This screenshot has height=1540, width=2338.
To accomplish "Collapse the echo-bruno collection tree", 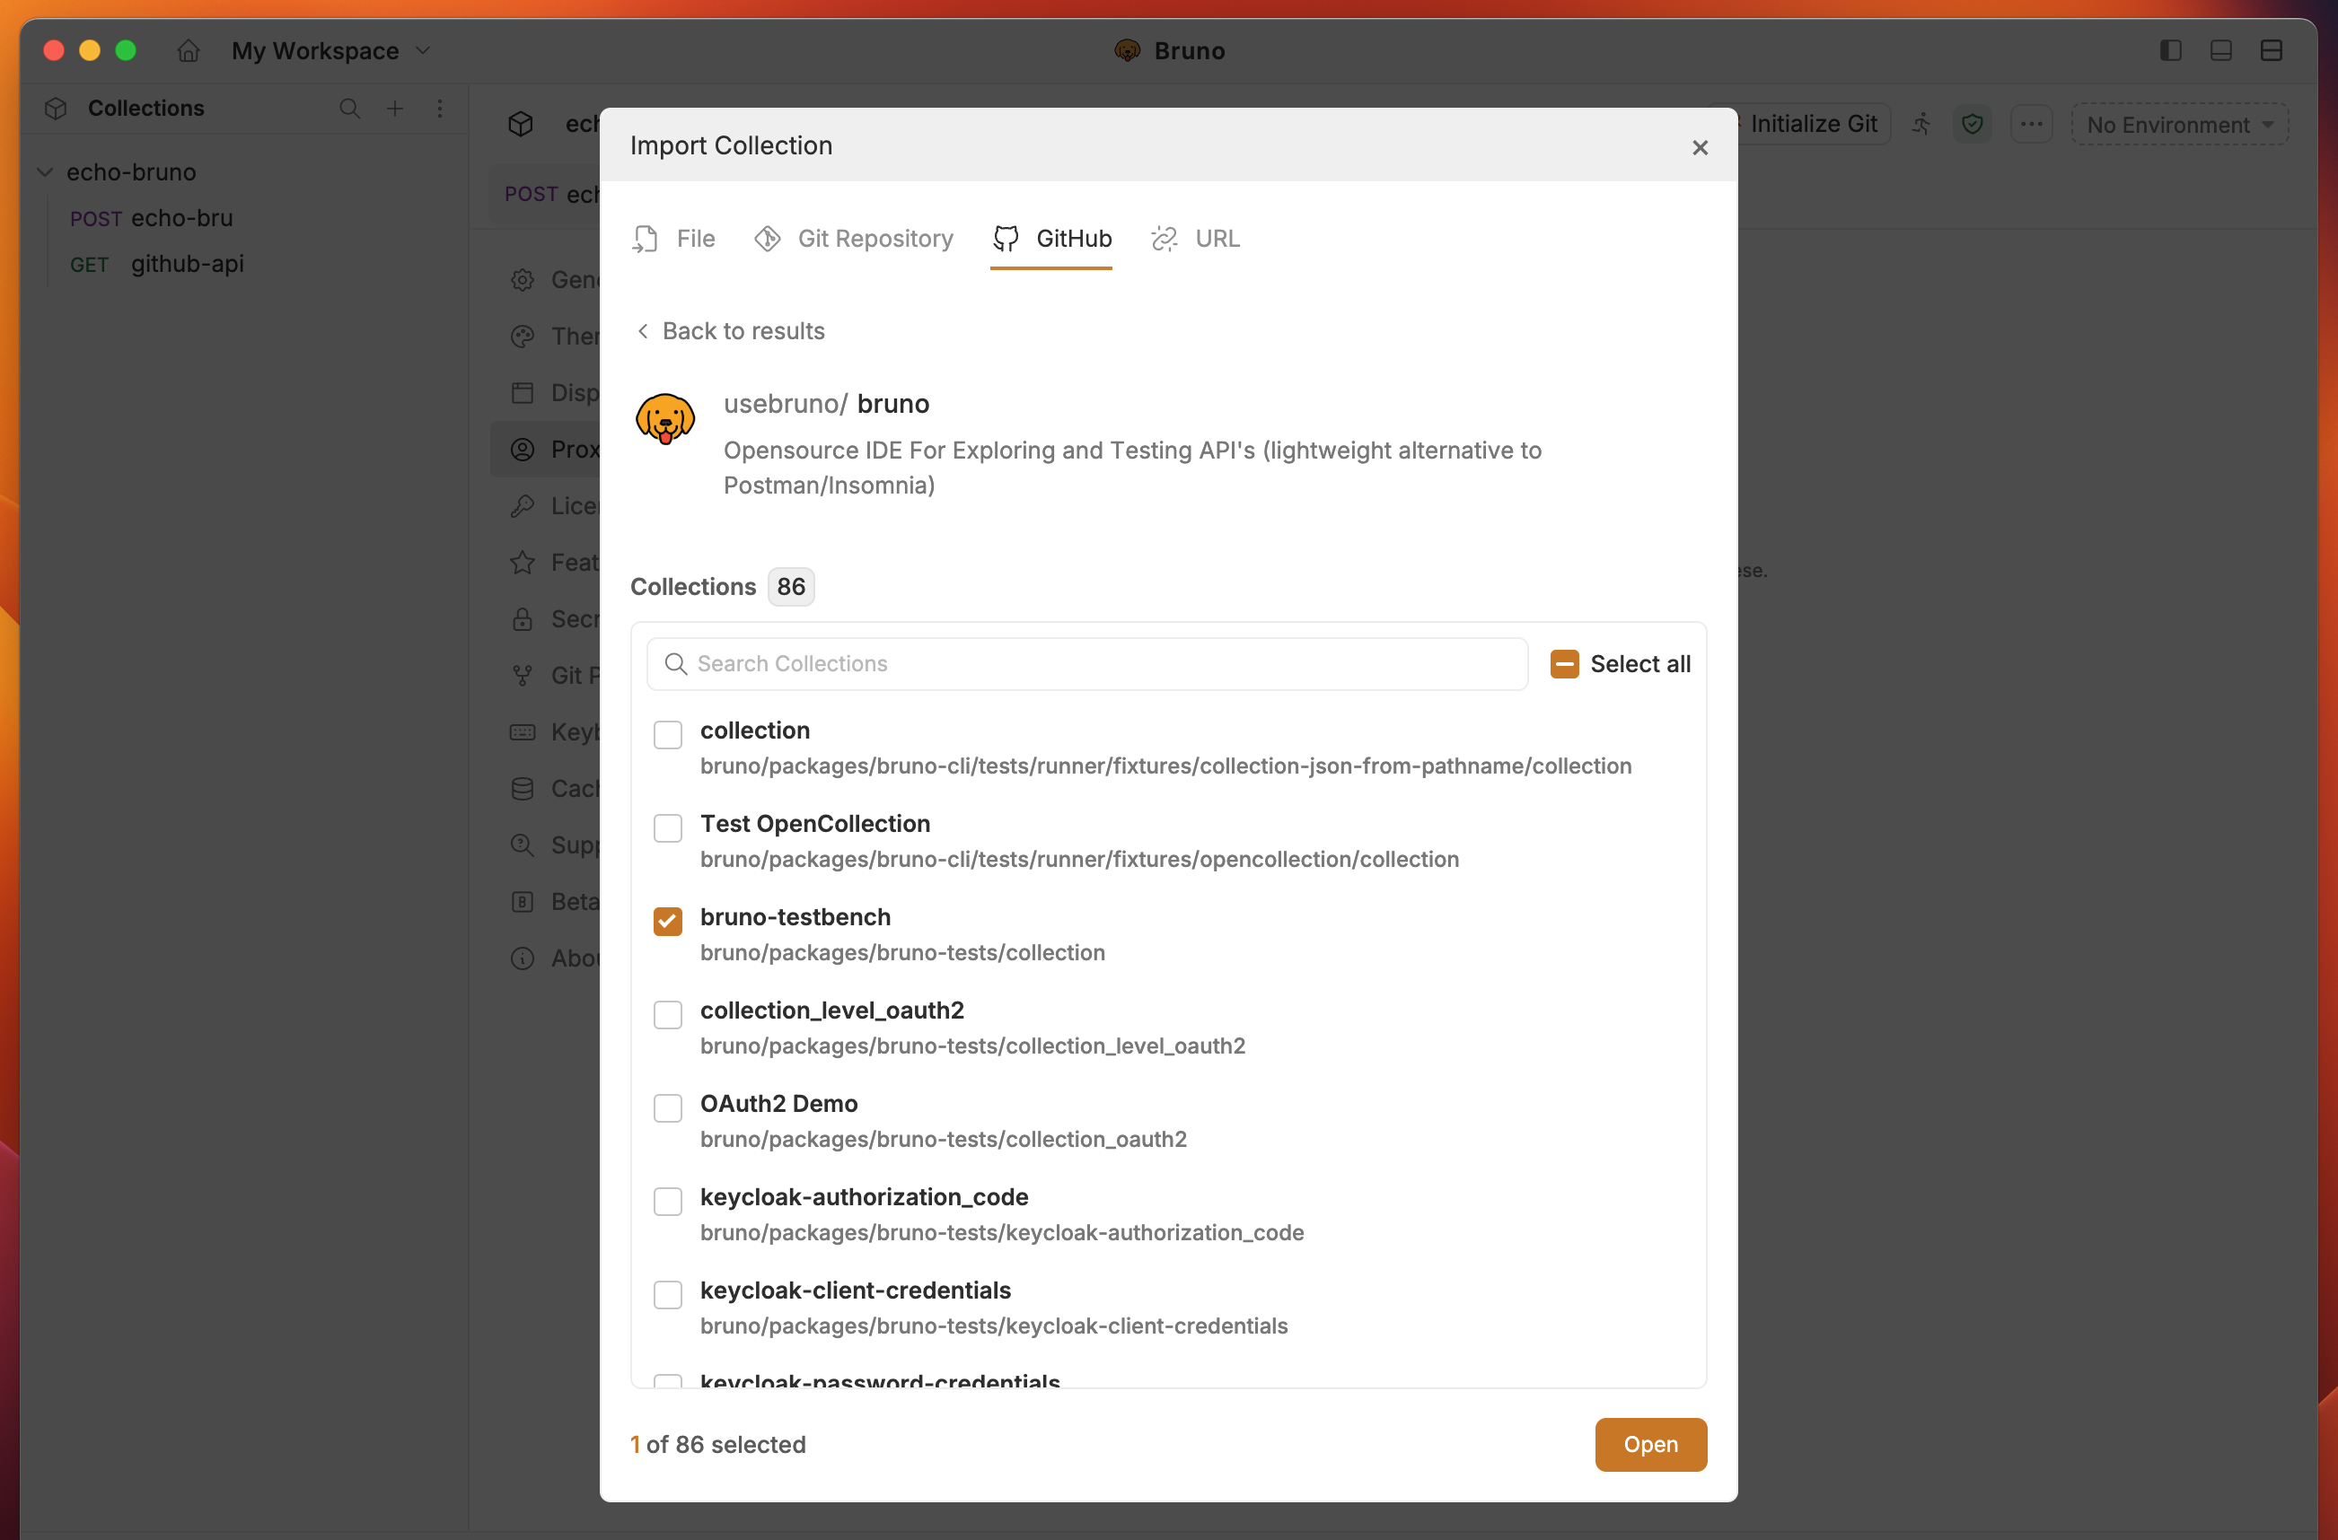I will click(45, 172).
